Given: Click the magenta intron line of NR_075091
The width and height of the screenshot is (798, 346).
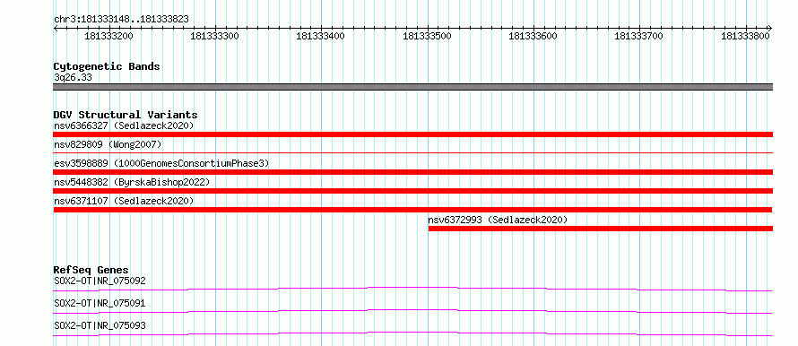Looking at the screenshot, I should 412,311.
